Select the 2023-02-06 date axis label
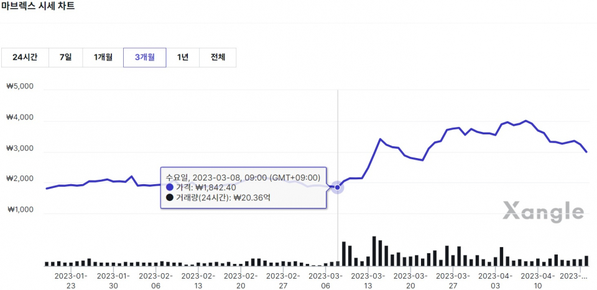This screenshot has height=290, width=597. (155, 280)
